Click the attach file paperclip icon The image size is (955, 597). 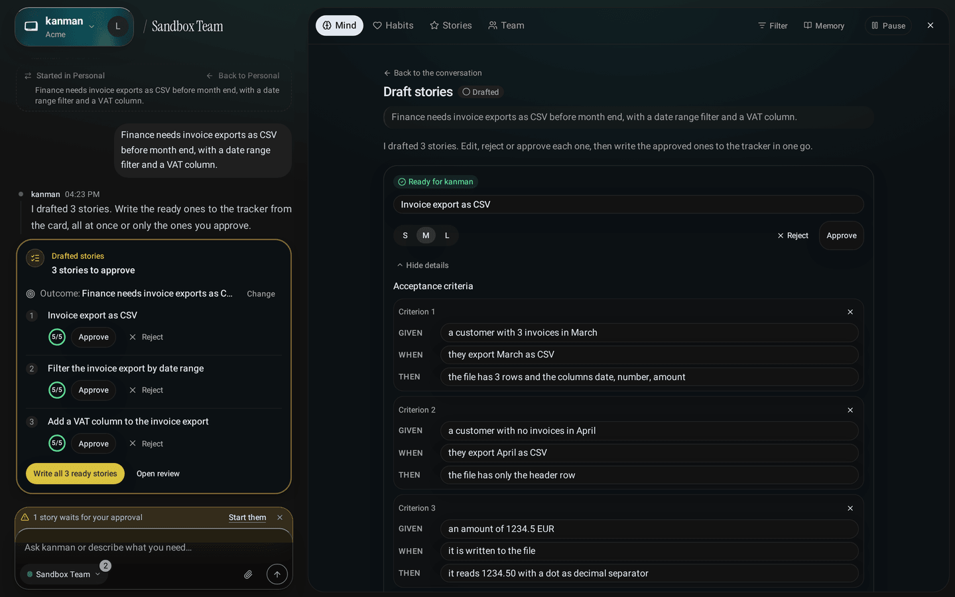point(248,574)
